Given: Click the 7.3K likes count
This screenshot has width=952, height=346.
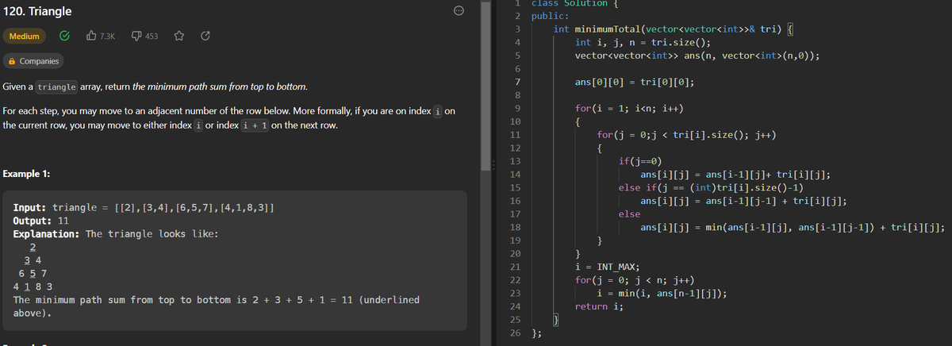Looking at the screenshot, I should (108, 36).
